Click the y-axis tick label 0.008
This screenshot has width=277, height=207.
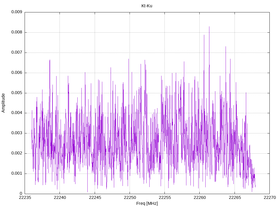[x=17, y=32]
